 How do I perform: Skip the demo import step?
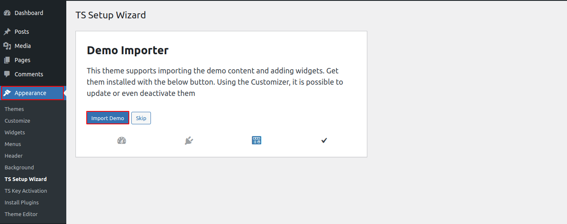click(x=141, y=118)
